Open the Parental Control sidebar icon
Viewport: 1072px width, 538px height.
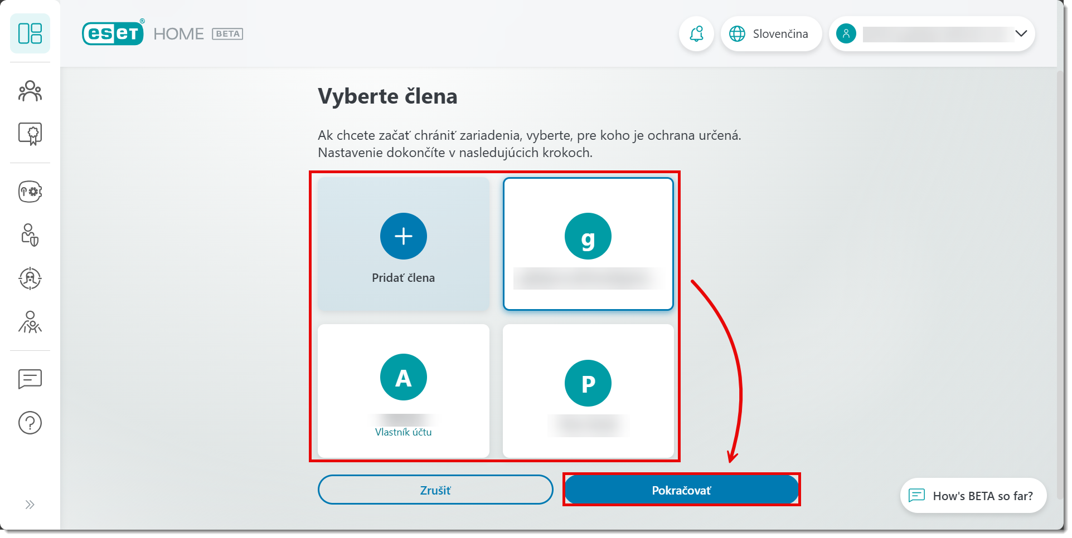click(30, 322)
